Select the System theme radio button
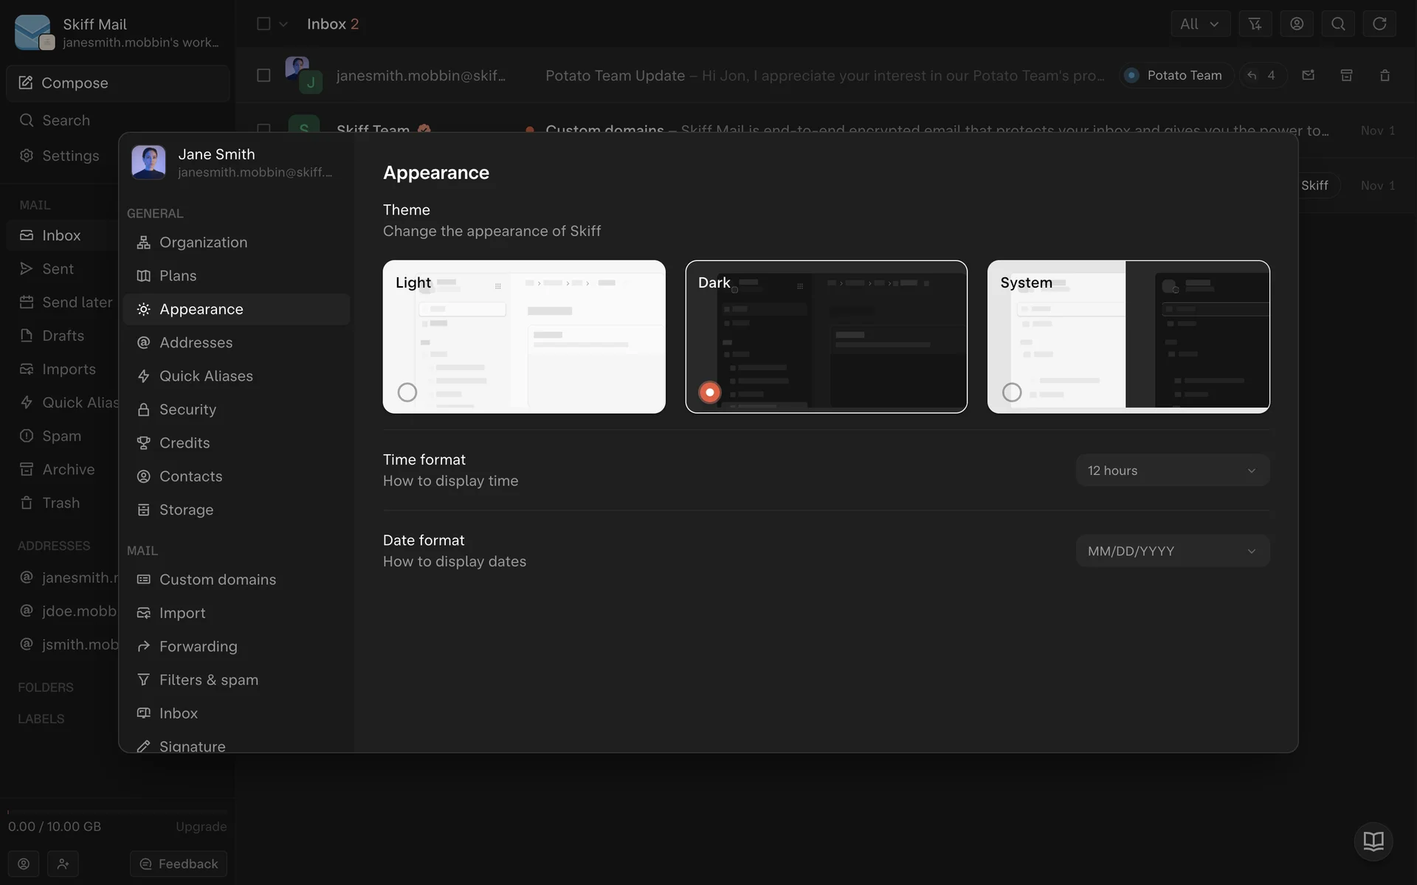Image resolution: width=1417 pixels, height=885 pixels. click(x=1012, y=392)
